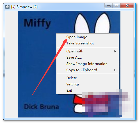Viewport: 139px width, 123px height.
Task: Pick Save As... in the menu
Action: [x=87, y=58]
